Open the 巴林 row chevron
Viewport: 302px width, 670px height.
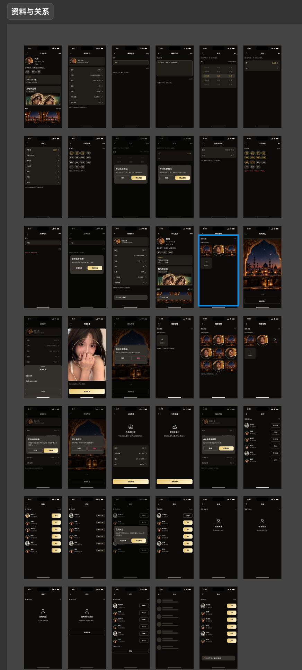[58, 177]
